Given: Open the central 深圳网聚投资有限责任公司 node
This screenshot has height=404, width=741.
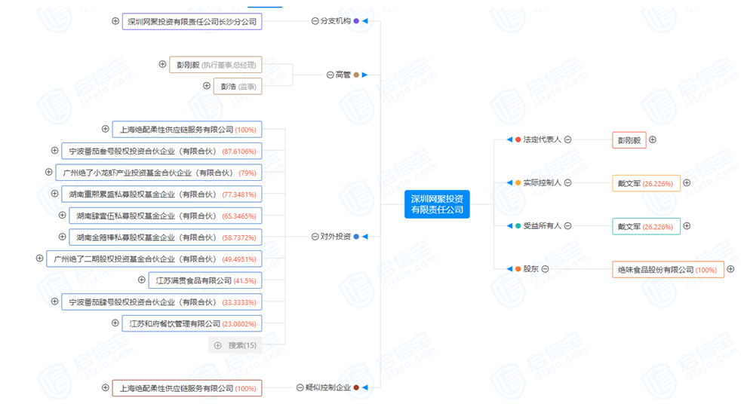Looking at the screenshot, I should 437,204.
